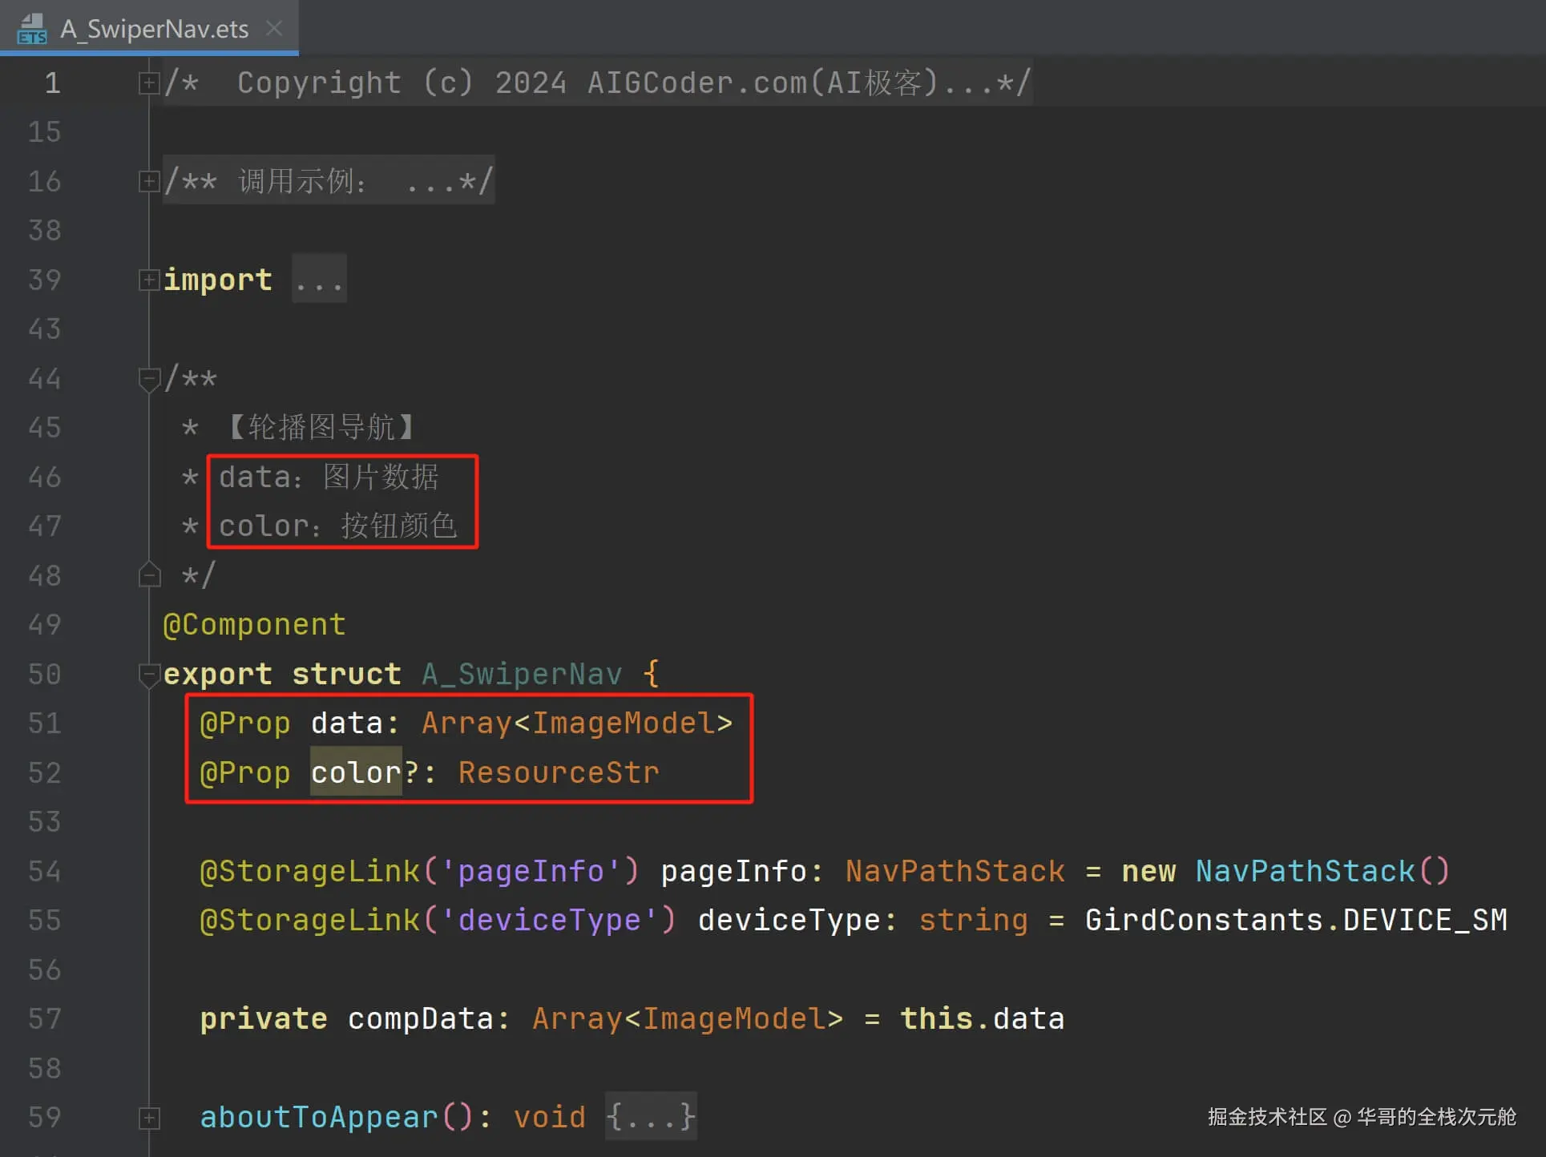This screenshot has width=1546, height=1157.
Task: Collapse the doc comment starting at line 44
Action: 148,378
